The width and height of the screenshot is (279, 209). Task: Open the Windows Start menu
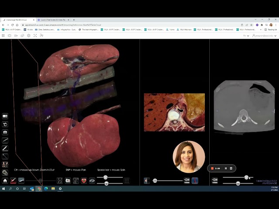(3, 189)
